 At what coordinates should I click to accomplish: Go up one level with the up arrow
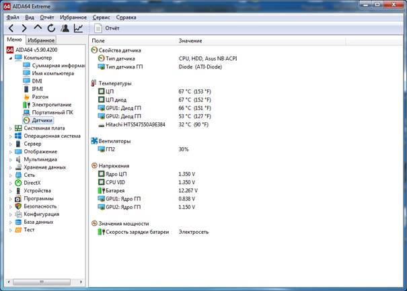38,28
